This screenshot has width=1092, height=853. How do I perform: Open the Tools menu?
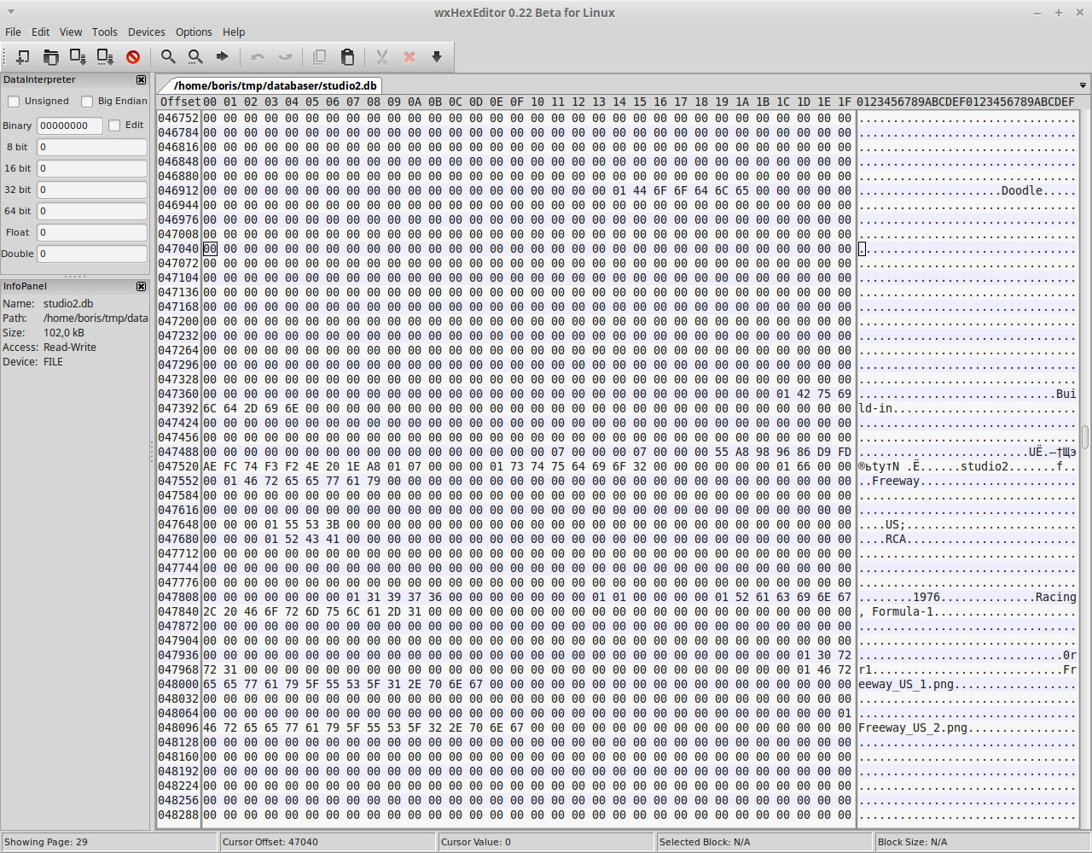point(104,32)
